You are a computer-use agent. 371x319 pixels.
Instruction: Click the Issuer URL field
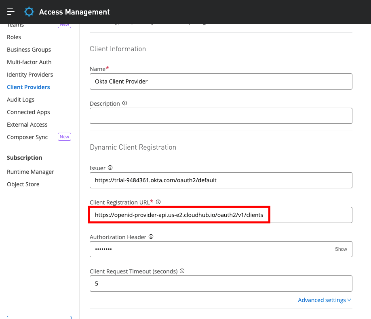[221, 180]
